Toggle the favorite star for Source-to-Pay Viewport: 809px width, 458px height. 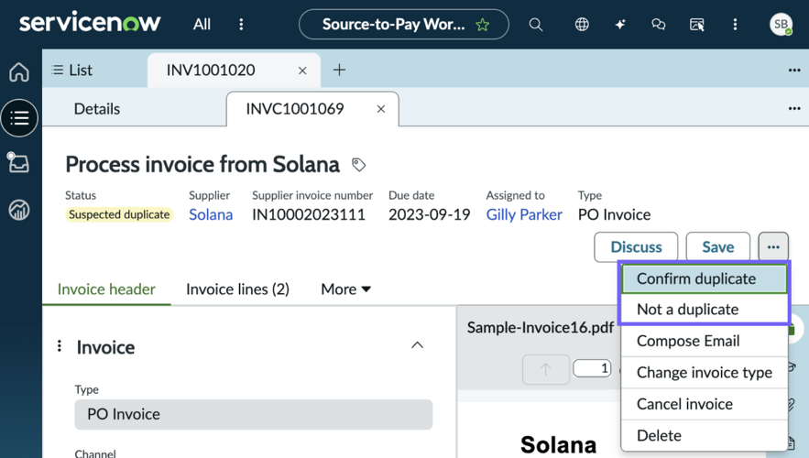click(x=483, y=24)
